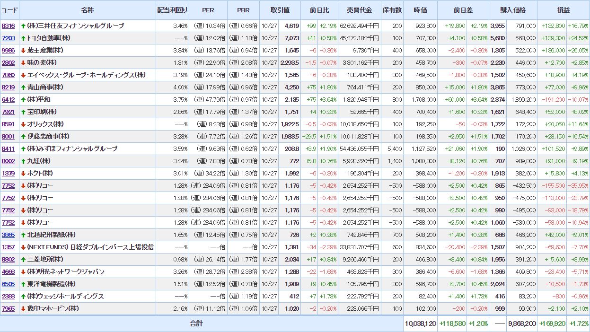Screen dimensions: 590x332
Task: Open stock code 6412 link
Action: tap(8, 99)
